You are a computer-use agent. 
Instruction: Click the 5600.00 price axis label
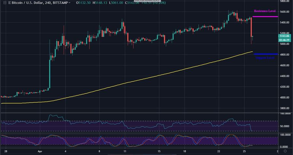[x=285, y=12]
